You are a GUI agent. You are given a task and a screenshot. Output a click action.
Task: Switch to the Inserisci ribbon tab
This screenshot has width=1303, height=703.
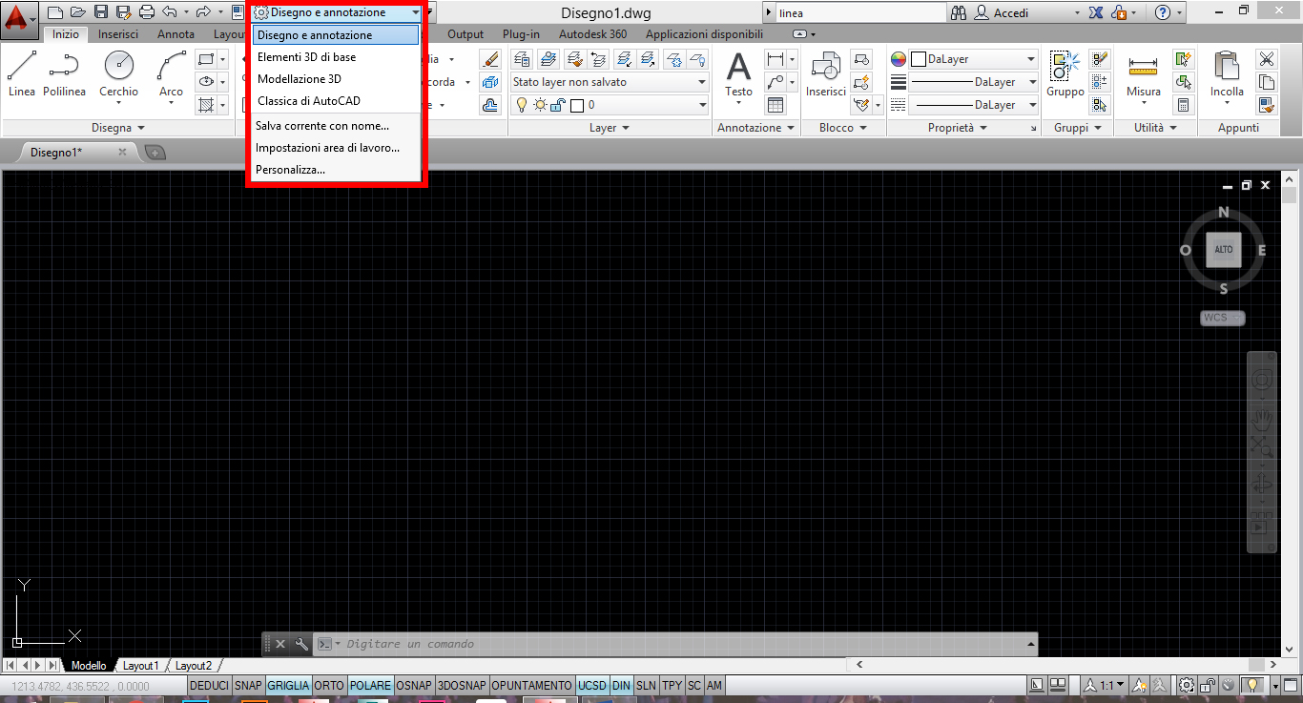click(118, 34)
